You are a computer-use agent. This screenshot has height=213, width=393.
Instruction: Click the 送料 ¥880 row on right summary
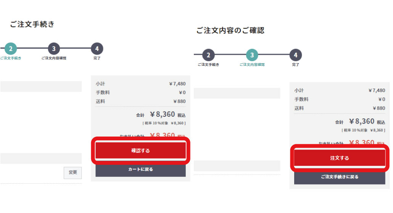340,108
